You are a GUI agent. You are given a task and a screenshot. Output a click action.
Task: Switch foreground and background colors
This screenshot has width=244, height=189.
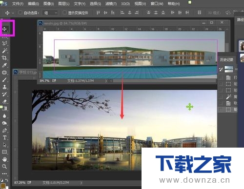click(7, 180)
